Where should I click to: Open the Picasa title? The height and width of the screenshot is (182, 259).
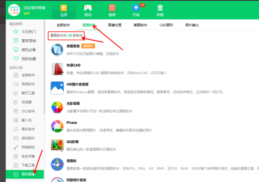(72, 123)
